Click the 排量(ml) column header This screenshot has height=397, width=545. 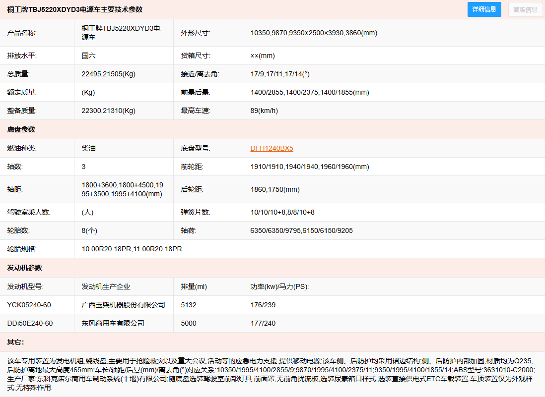(194, 286)
